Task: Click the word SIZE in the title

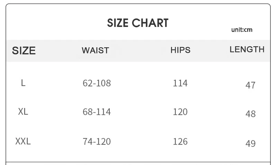Action: click(x=118, y=23)
